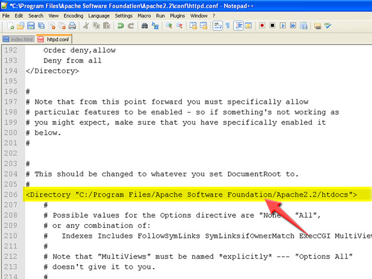Click the spell check ABC icon
Viewport: 372px width, 279px height.
tap(328, 26)
